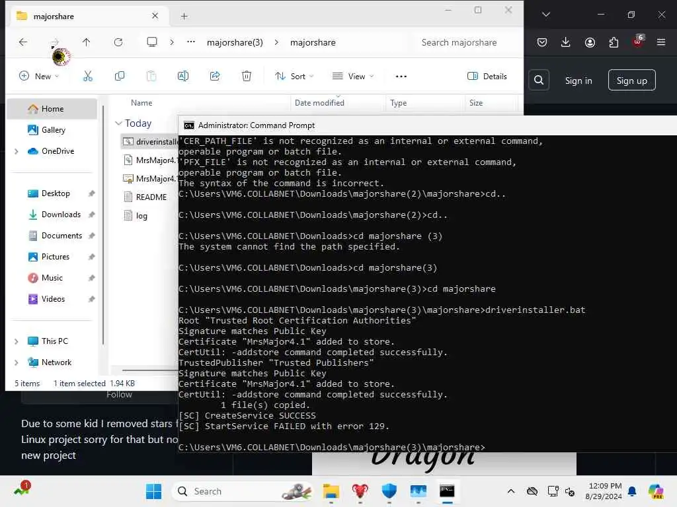677x507 pixels.
Task: Select the majorshare breadcrumb
Action: tap(313, 42)
